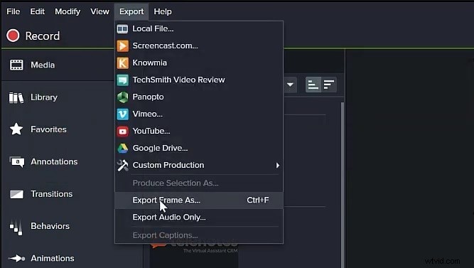Screen dimensions: 474x268
Task: Select Export Frame As... menu entry
Action: coord(199,200)
